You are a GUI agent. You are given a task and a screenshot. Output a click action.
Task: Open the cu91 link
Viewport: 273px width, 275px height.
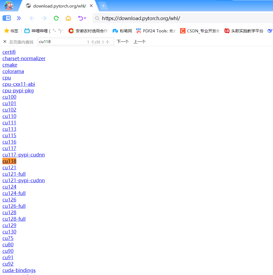click(x=8, y=257)
